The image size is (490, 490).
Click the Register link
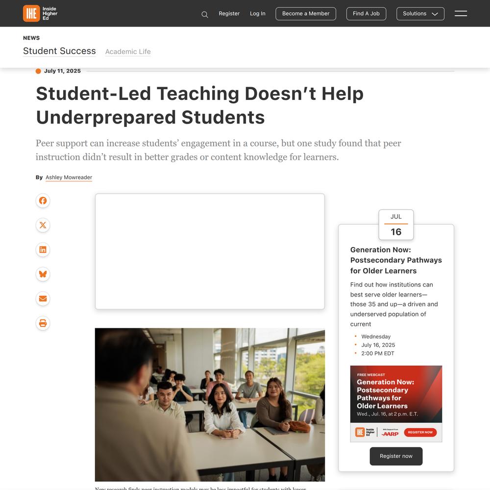229,14
